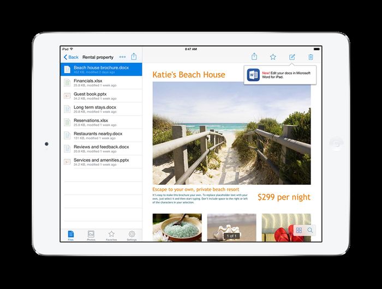382x289 pixels.
Task: Open the Favorites tab
Action: coord(111,235)
